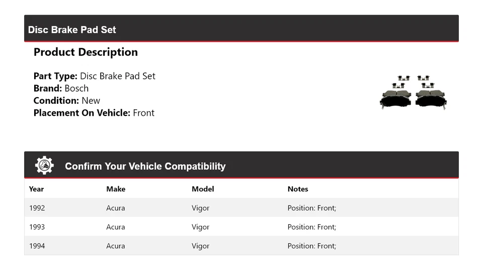
Task: Select the 1992 year cell
Action: point(37,208)
